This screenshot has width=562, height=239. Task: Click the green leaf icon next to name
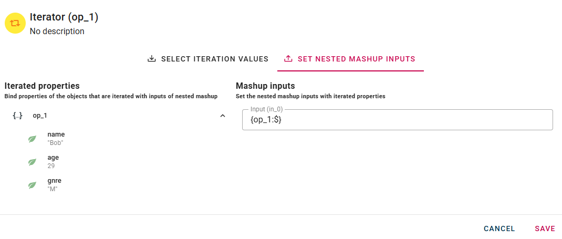pyautogui.click(x=32, y=139)
